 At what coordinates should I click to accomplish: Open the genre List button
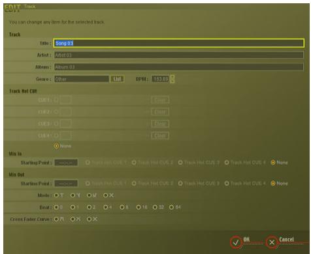pyautogui.click(x=117, y=79)
